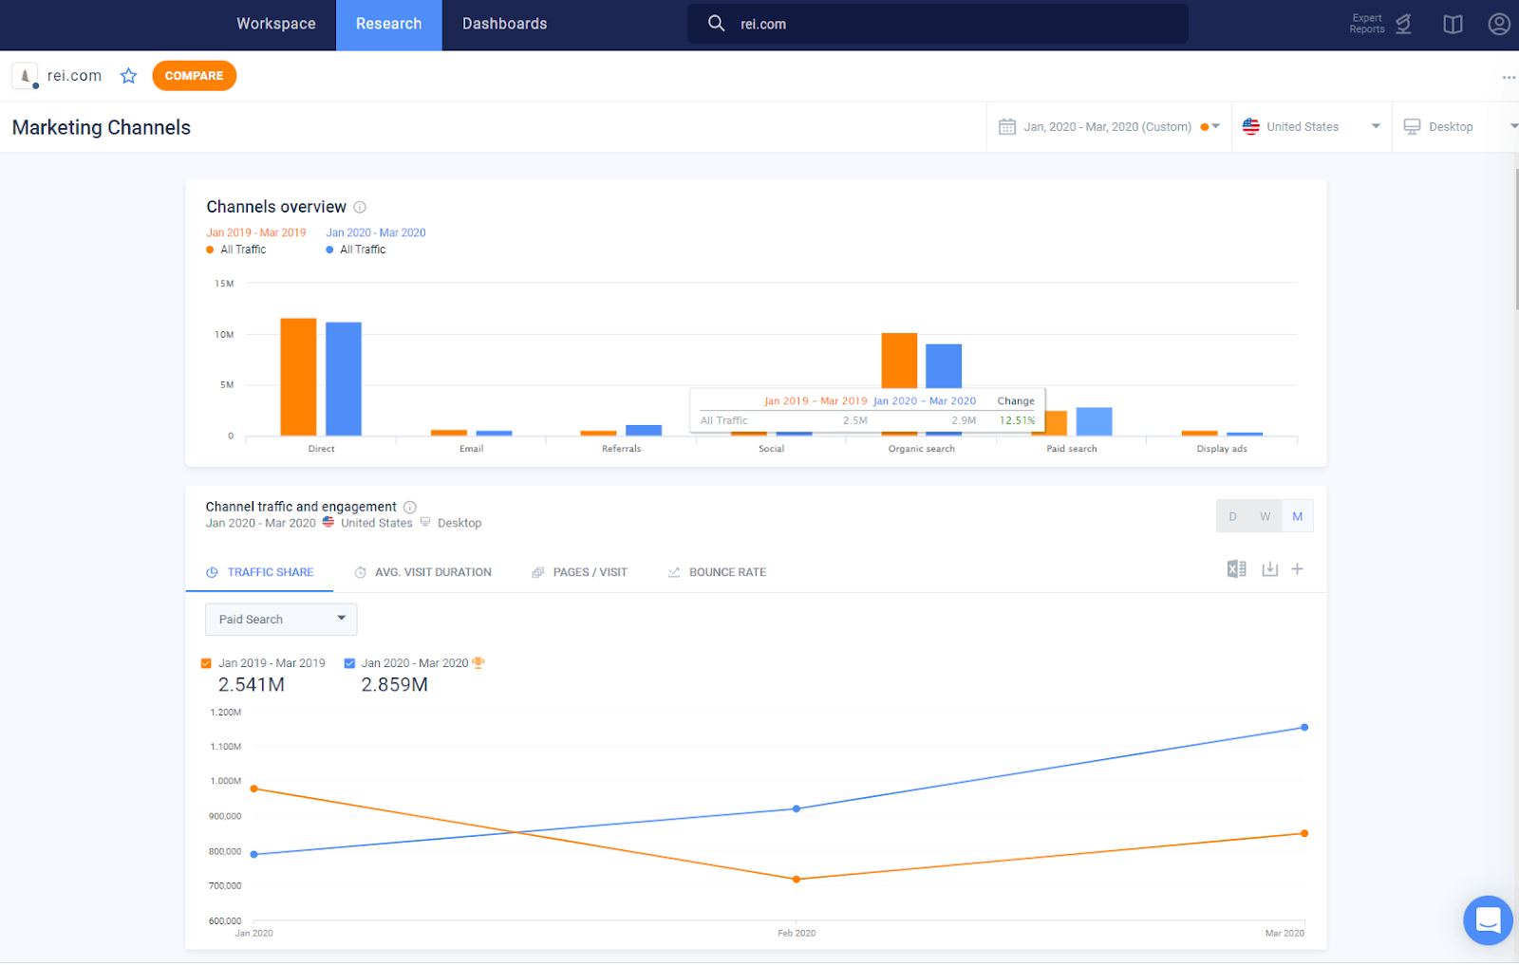The width and height of the screenshot is (1519, 965).
Task: Open the three-dot more options menu
Action: click(1509, 77)
